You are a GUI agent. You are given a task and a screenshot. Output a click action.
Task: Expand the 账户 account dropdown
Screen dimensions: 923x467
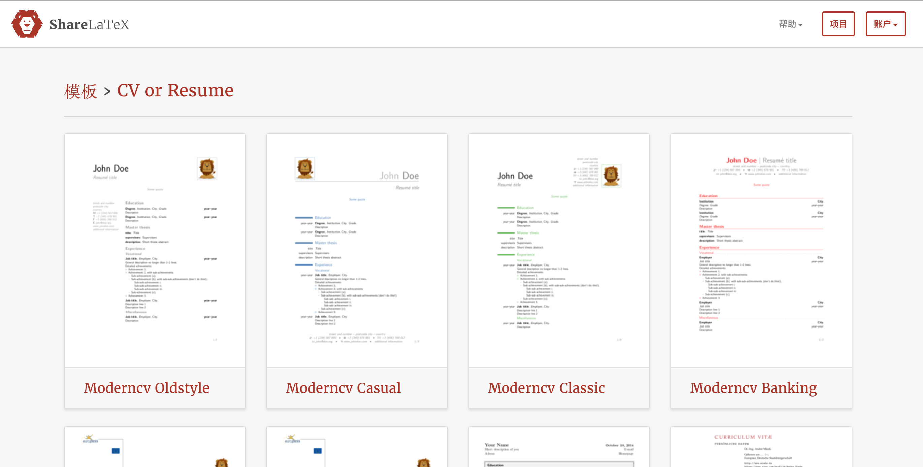coord(885,24)
